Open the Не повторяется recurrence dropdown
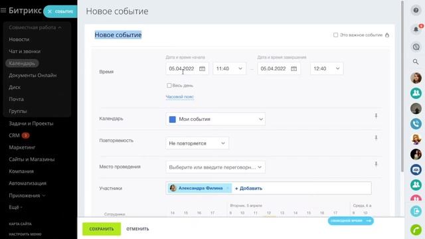The image size is (425, 239). 197,143
